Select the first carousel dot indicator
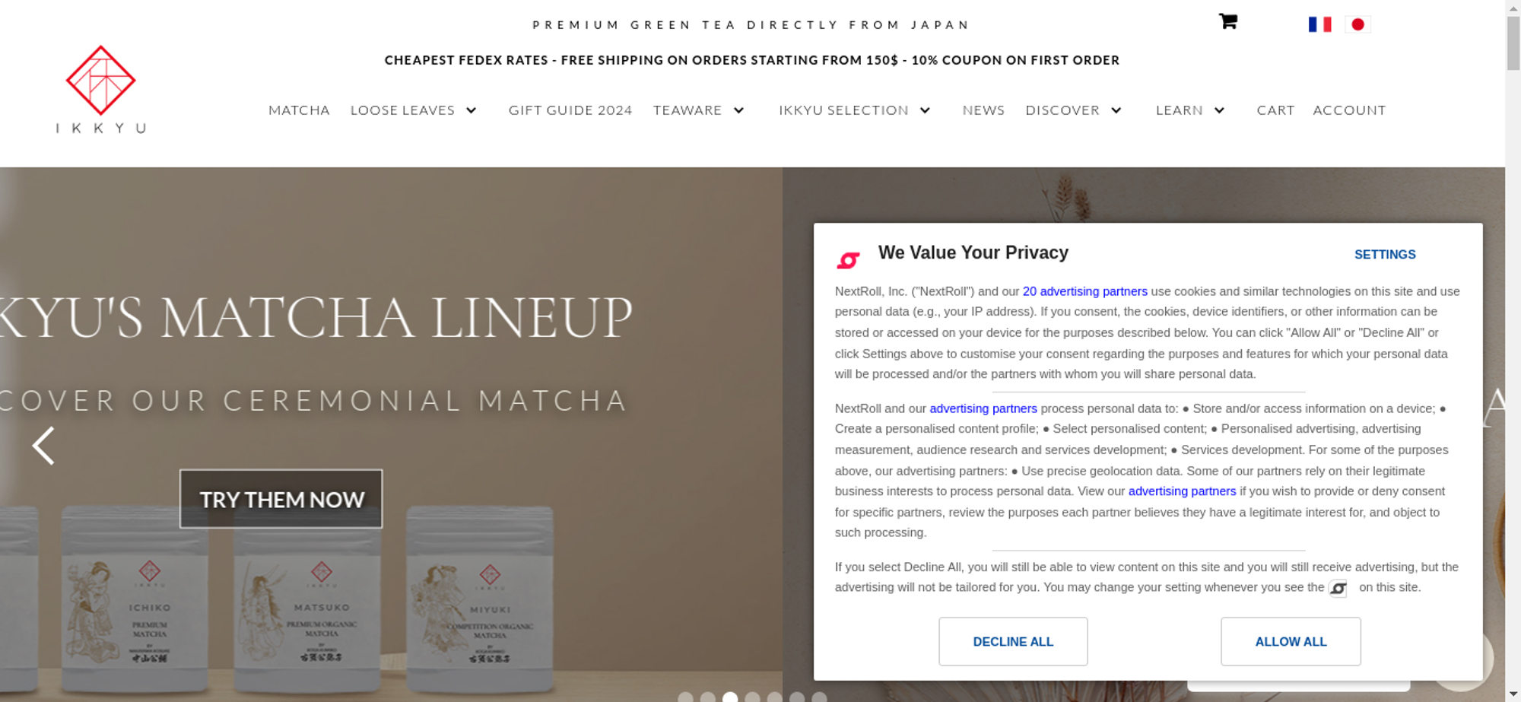The height and width of the screenshot is (702, 1521). pyautogui.click(x=685, y=697)
